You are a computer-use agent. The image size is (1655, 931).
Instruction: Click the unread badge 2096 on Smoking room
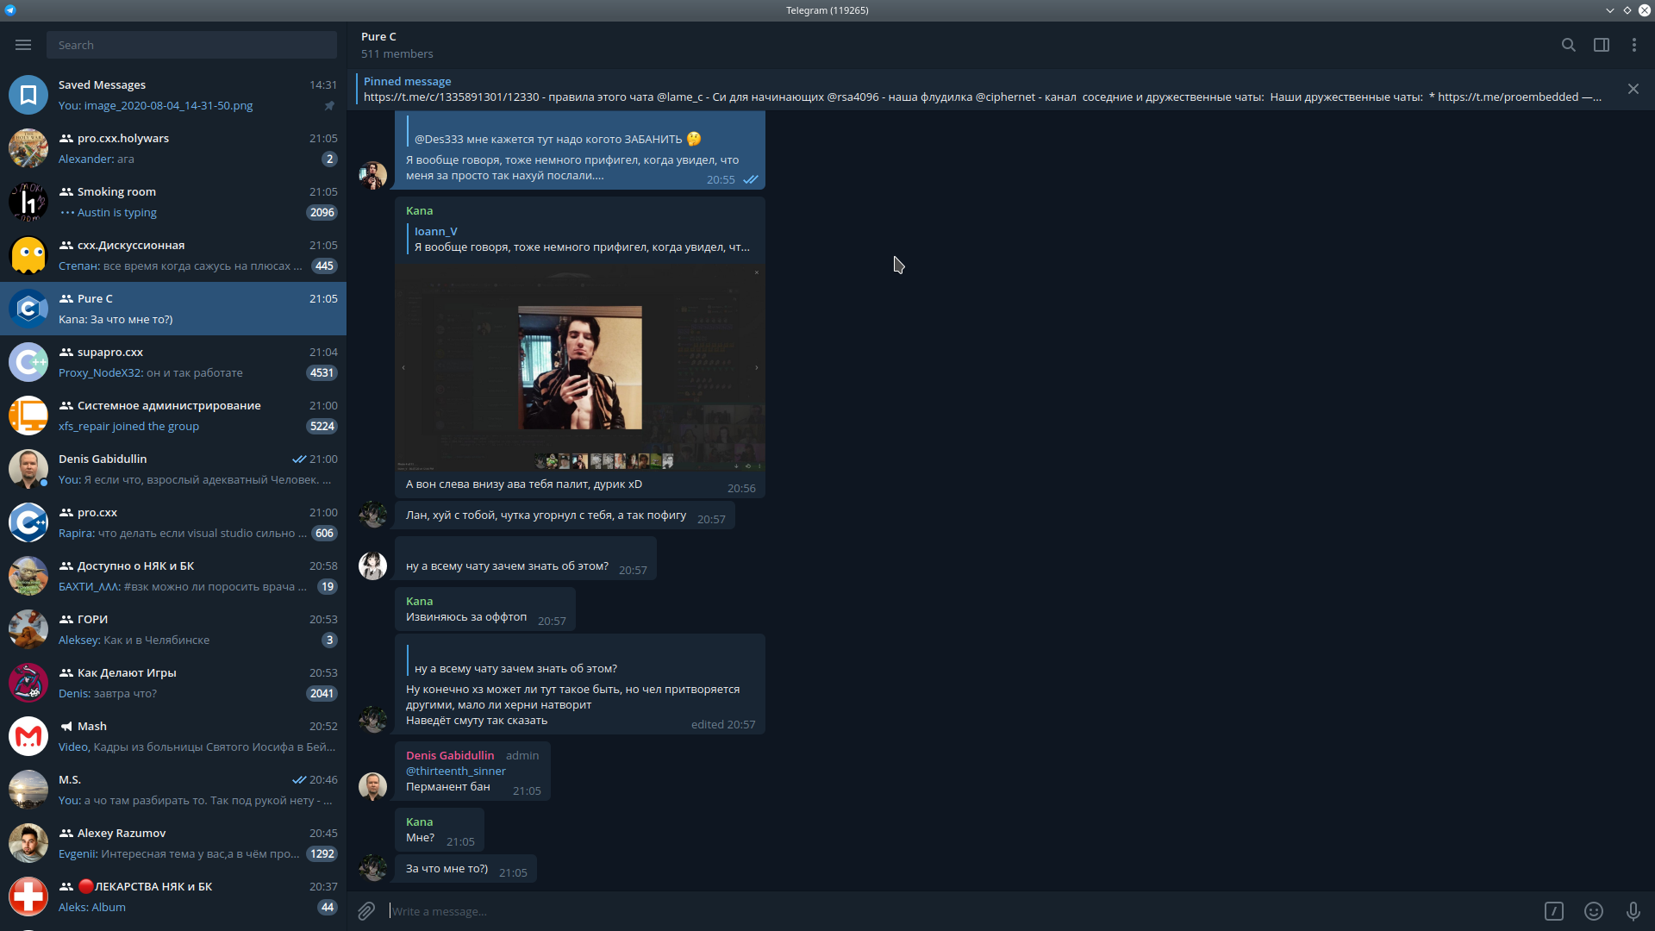coord(322,213)
